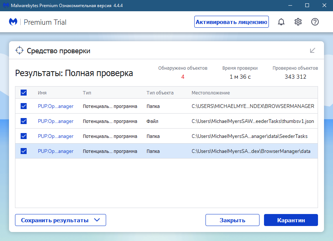Image resolution: width=333 pixels, height=241 pixels.
Task: Sort by the Тип column header
Action: click(x=87, y=93)
